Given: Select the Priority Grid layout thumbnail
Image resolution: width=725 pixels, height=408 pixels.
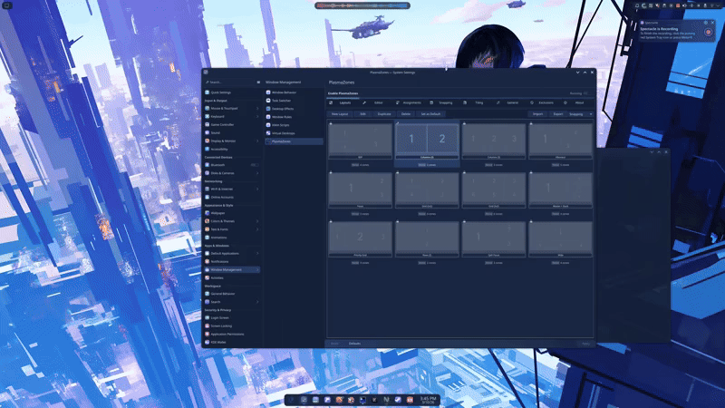Looking at the screenshot, I should [360, 238].
